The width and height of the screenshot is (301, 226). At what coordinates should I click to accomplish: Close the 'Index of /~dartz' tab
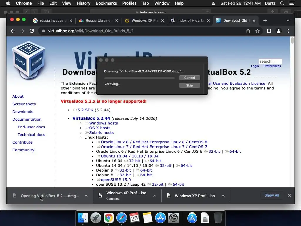208,21
